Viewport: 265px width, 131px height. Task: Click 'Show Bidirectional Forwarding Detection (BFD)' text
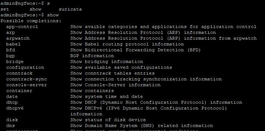(135, 50)
